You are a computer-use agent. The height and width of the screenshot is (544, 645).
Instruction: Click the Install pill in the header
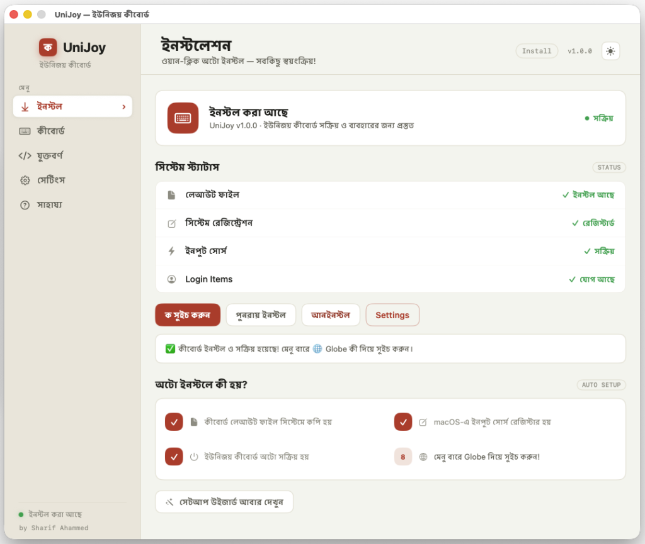pos(537,51)
